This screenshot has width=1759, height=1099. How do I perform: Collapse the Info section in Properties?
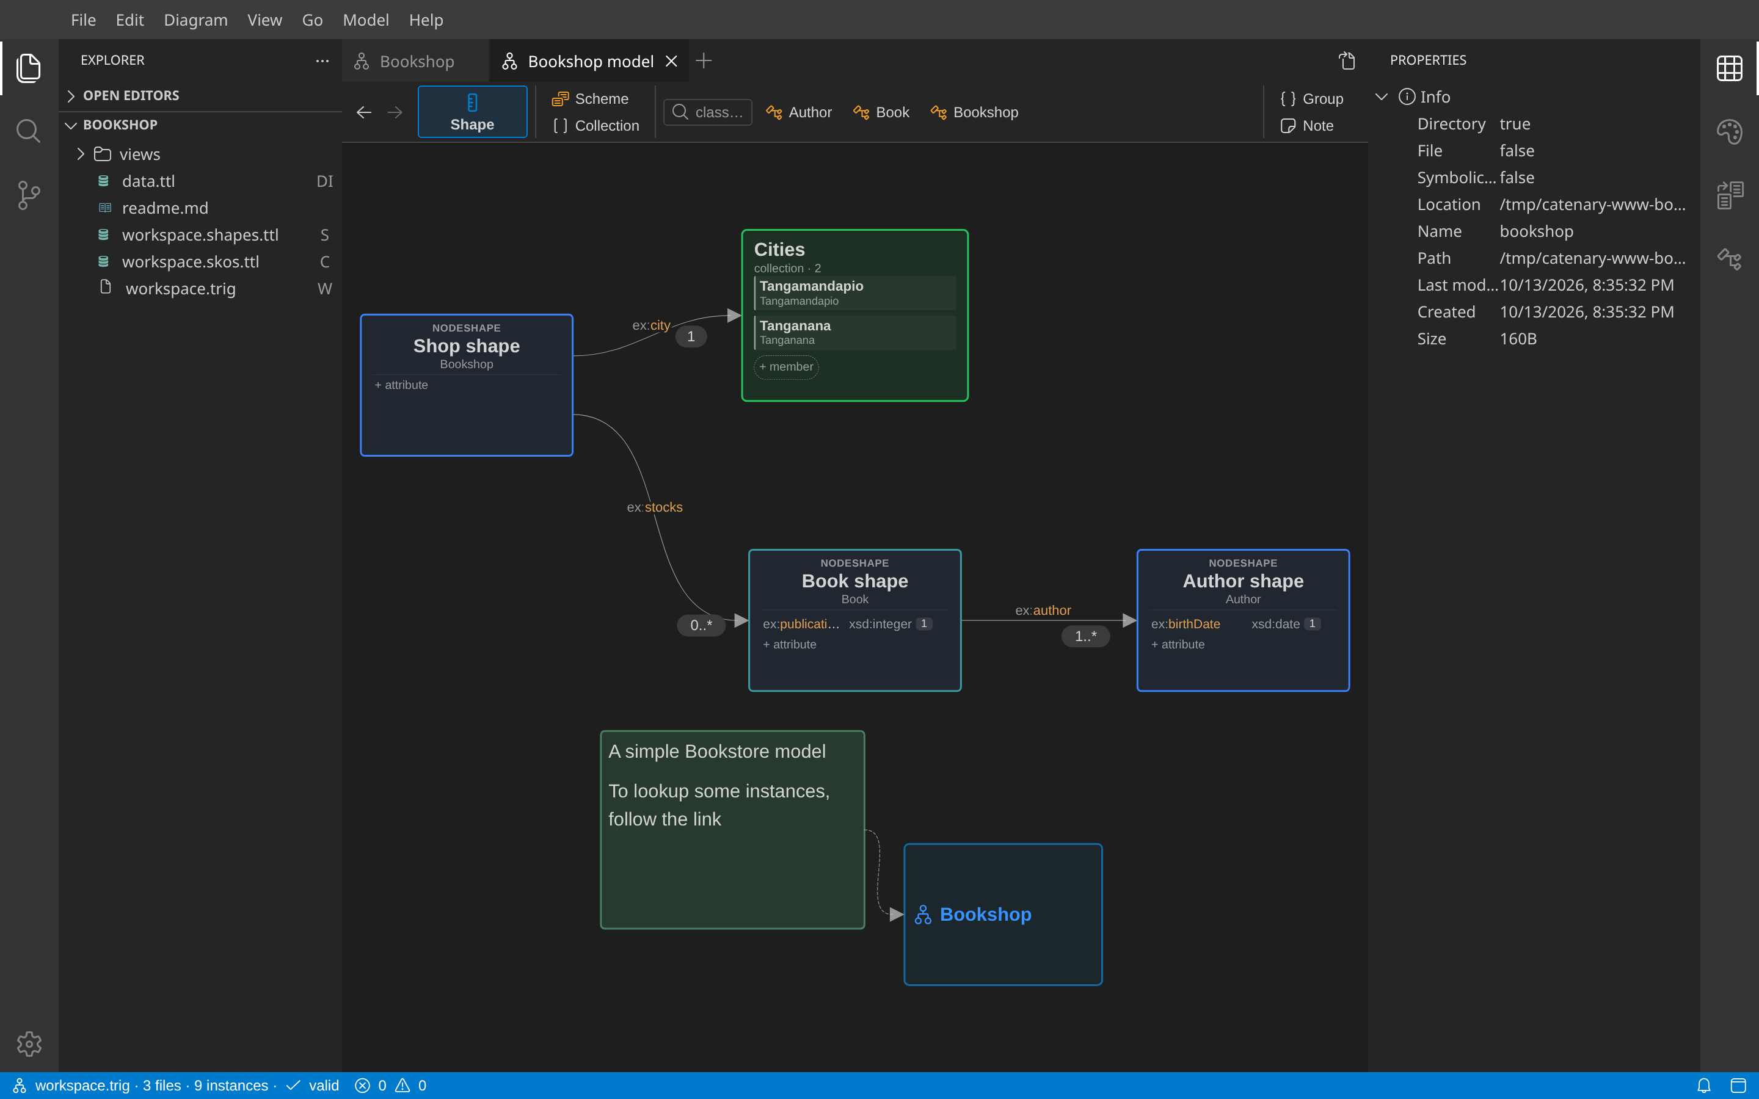(x=1382, y=96)
